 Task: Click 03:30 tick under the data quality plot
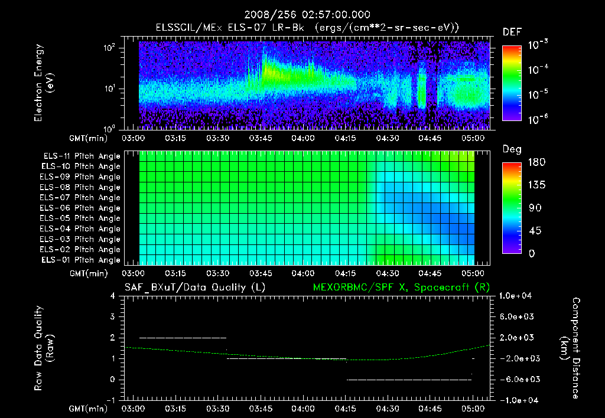[218, 409]
